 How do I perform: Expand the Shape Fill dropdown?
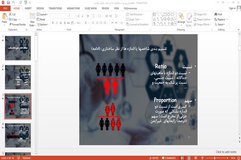(x=200, y=14)
